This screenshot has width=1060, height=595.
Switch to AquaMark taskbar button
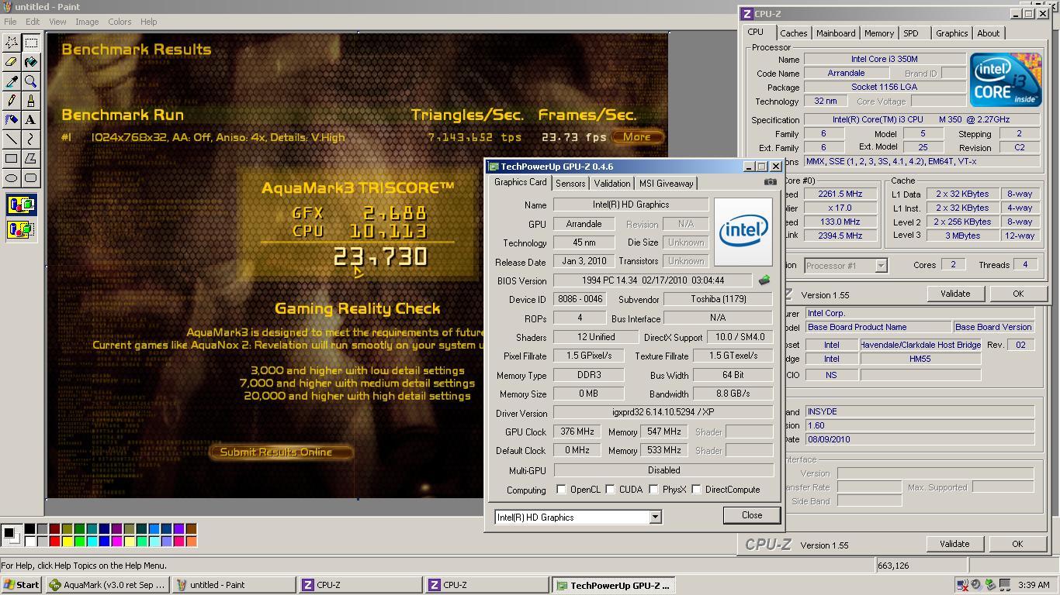click(x=108, y=585)
